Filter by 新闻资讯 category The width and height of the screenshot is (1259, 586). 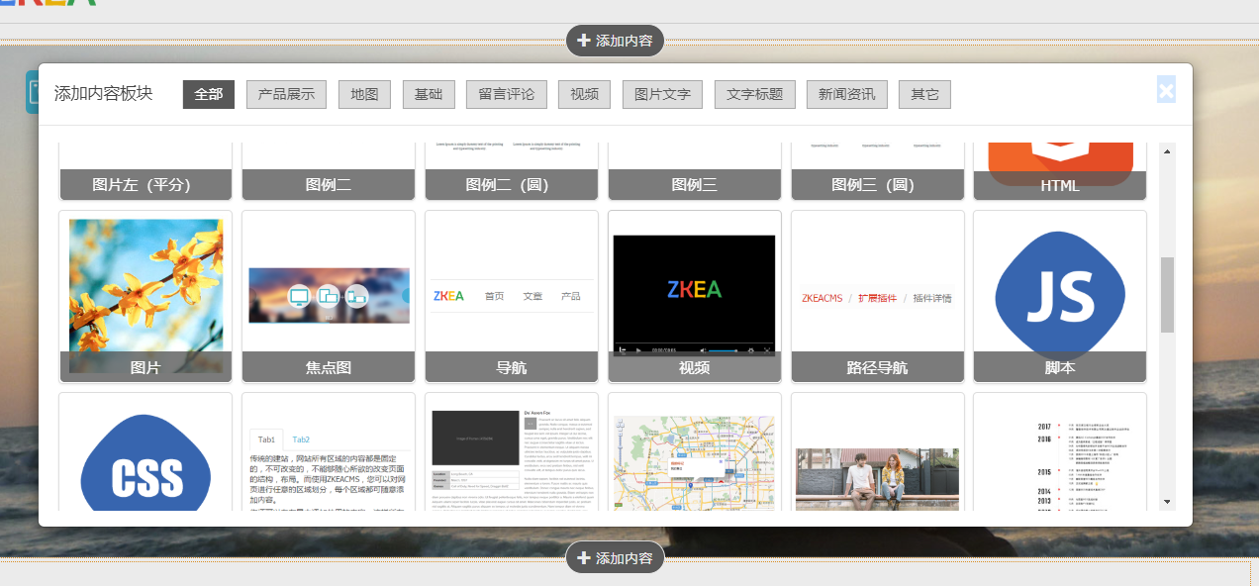[846, 95]
